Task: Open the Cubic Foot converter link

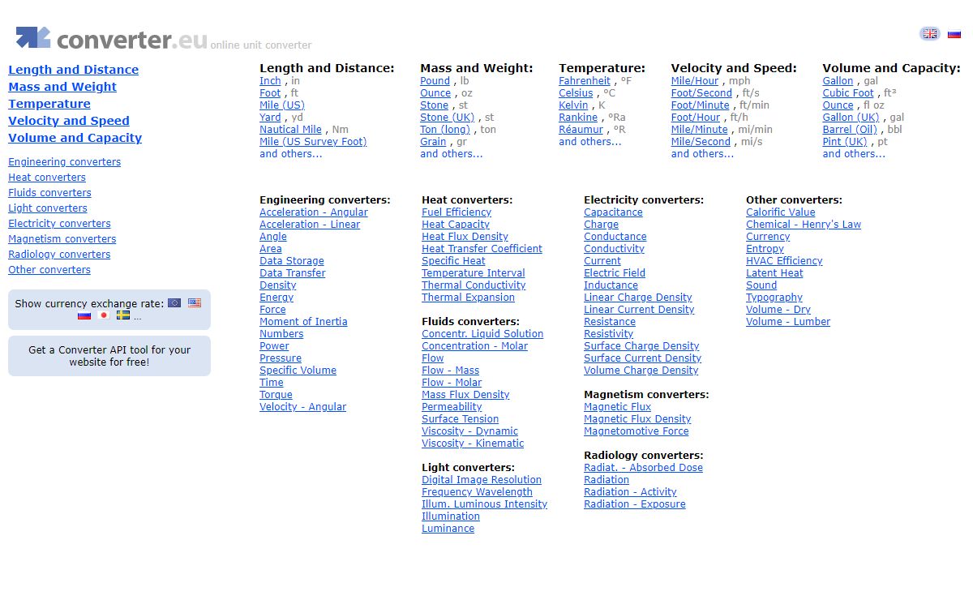Action: (x=848, y=93)
